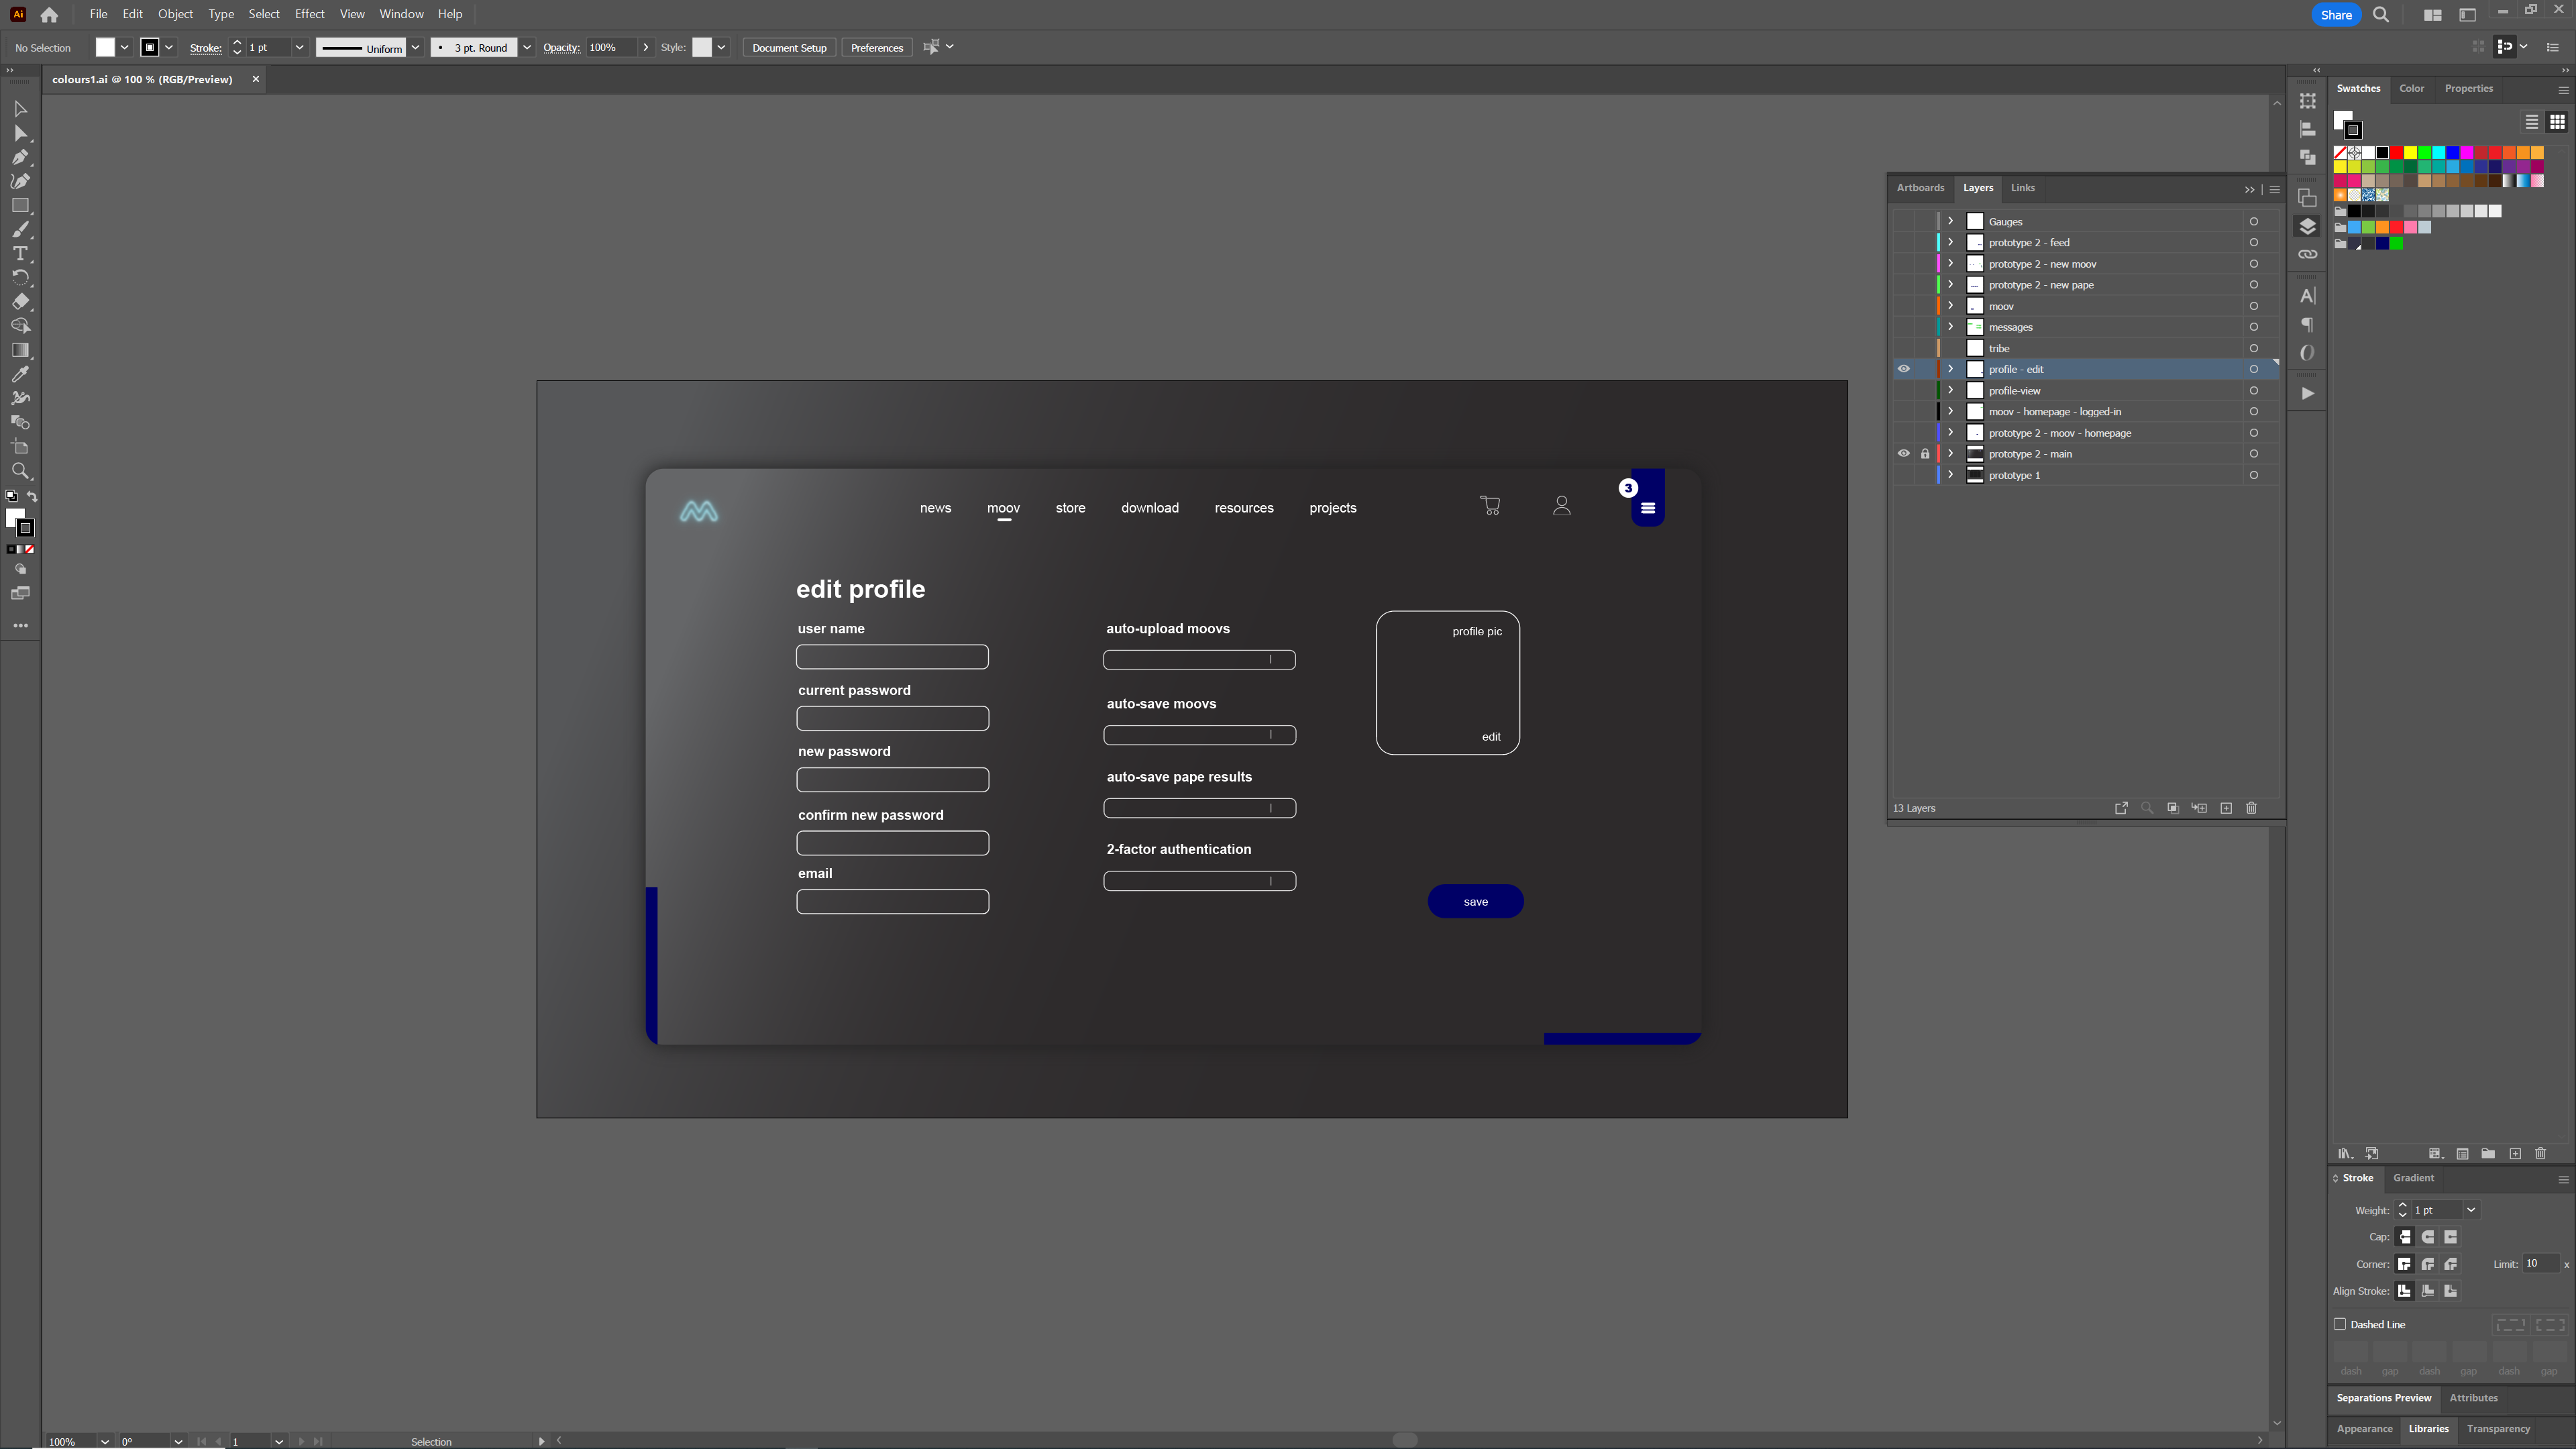Click the Share button
The width and height of the screenshot is (2576, 1449).
(2336, 15)
